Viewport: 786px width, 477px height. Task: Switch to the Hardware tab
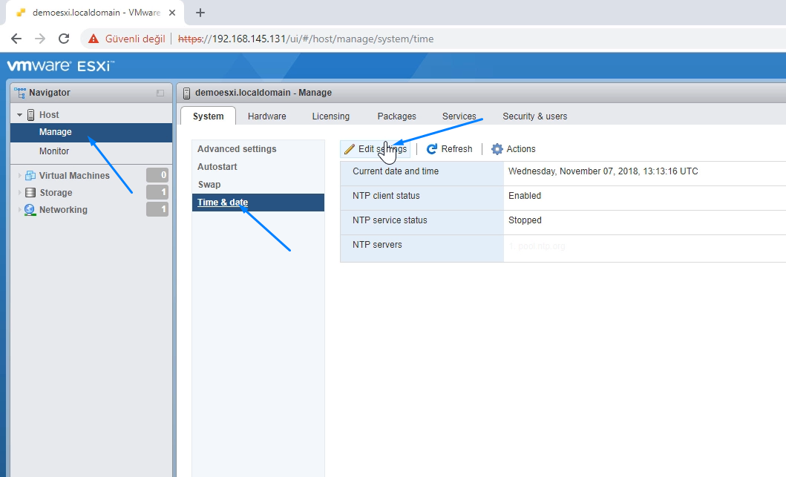click(267, 116)
